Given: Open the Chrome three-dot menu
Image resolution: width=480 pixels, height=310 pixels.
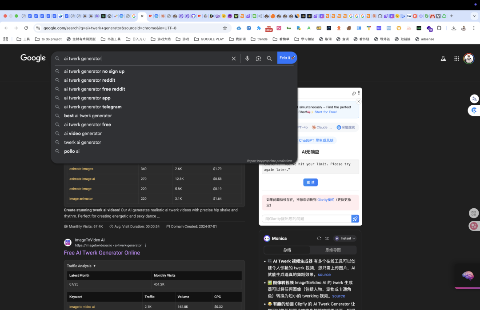Looking at the screenshot, I should pyautogui.click(x=474, y=28).
